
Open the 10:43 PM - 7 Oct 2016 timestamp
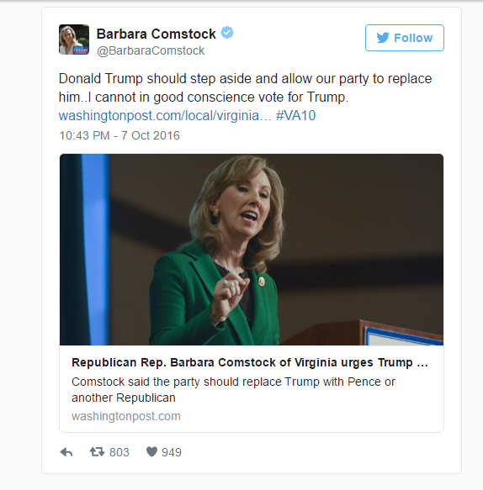(119, 135)
